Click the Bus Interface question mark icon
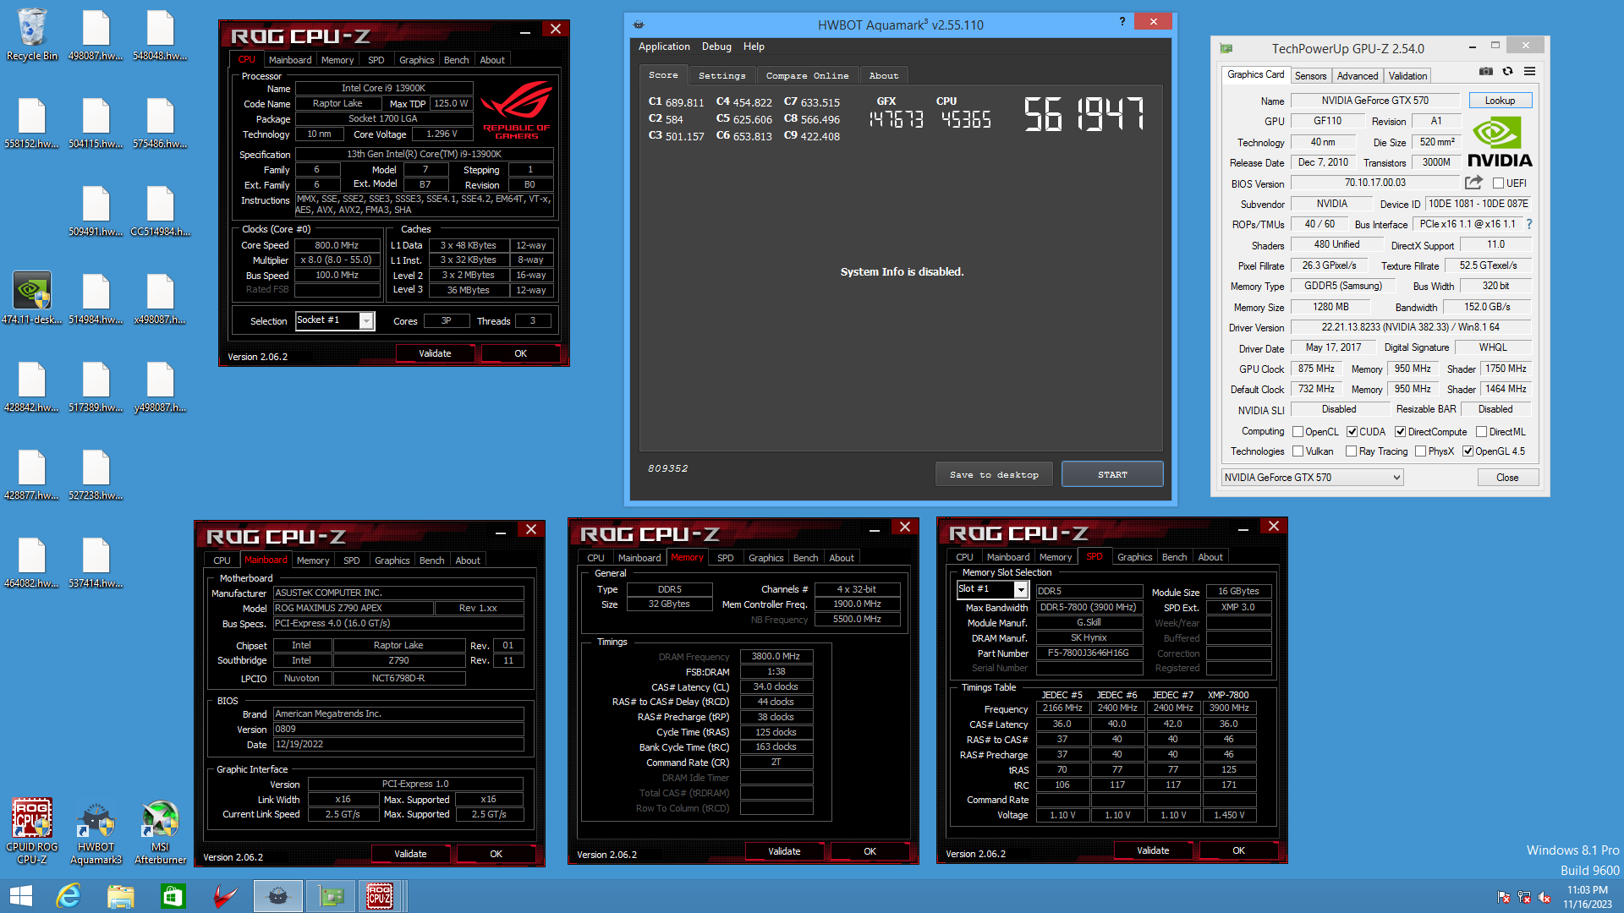 click(x=1529, y=224)
